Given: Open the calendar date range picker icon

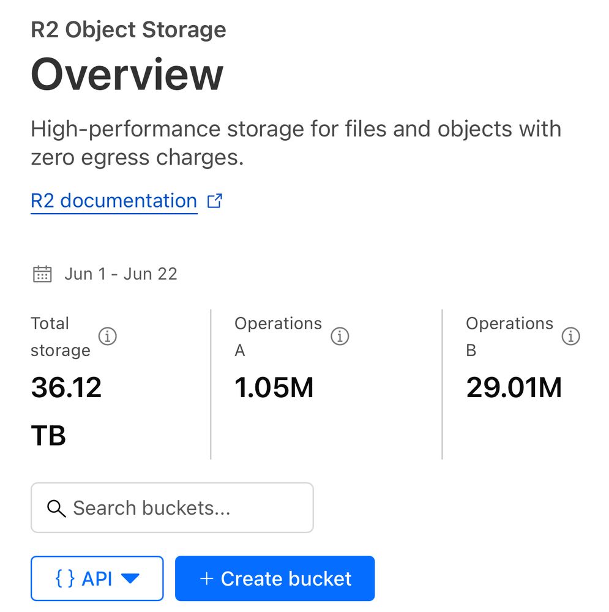Looking at the screenshot, I should (x=42, y=274).
